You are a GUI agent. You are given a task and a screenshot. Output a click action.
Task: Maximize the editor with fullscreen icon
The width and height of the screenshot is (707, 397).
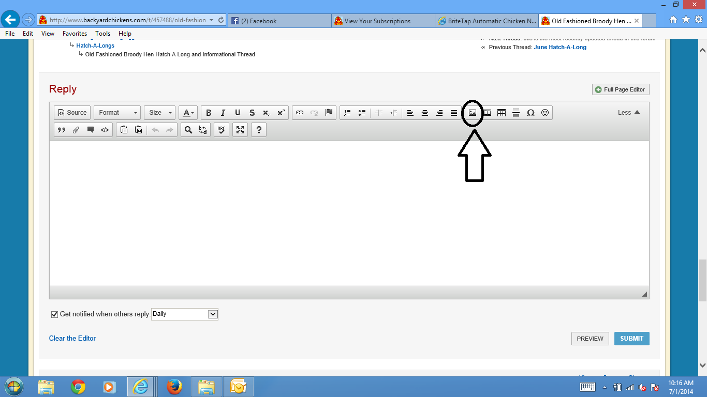pos(240,130)
